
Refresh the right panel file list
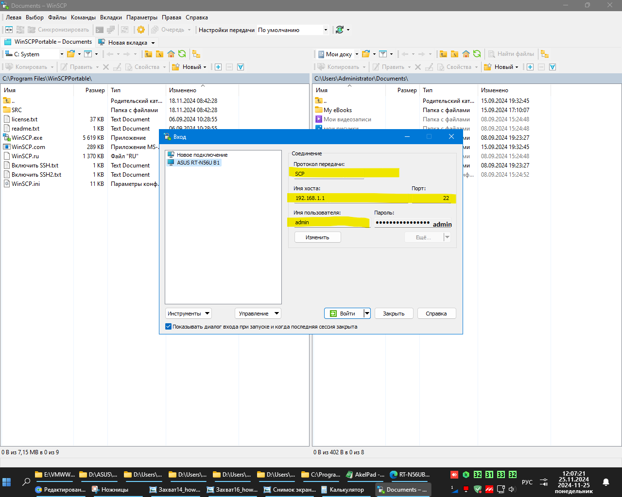[x=477, y=54]
